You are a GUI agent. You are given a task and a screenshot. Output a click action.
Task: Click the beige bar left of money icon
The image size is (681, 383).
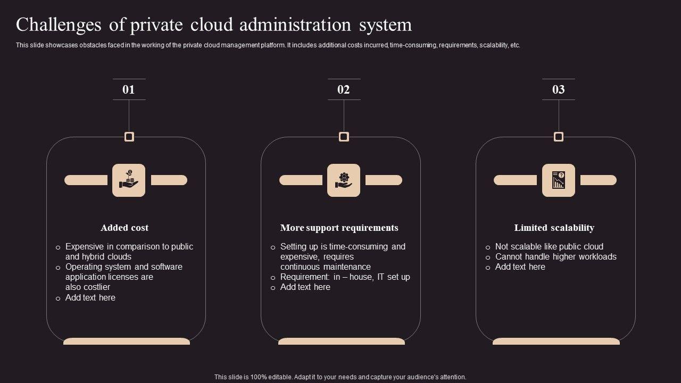click(86, 180)
